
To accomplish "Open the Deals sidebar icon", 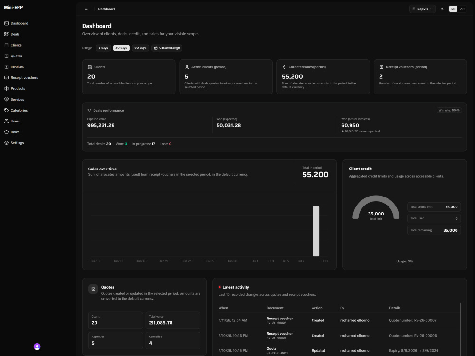I will [6, 34].
